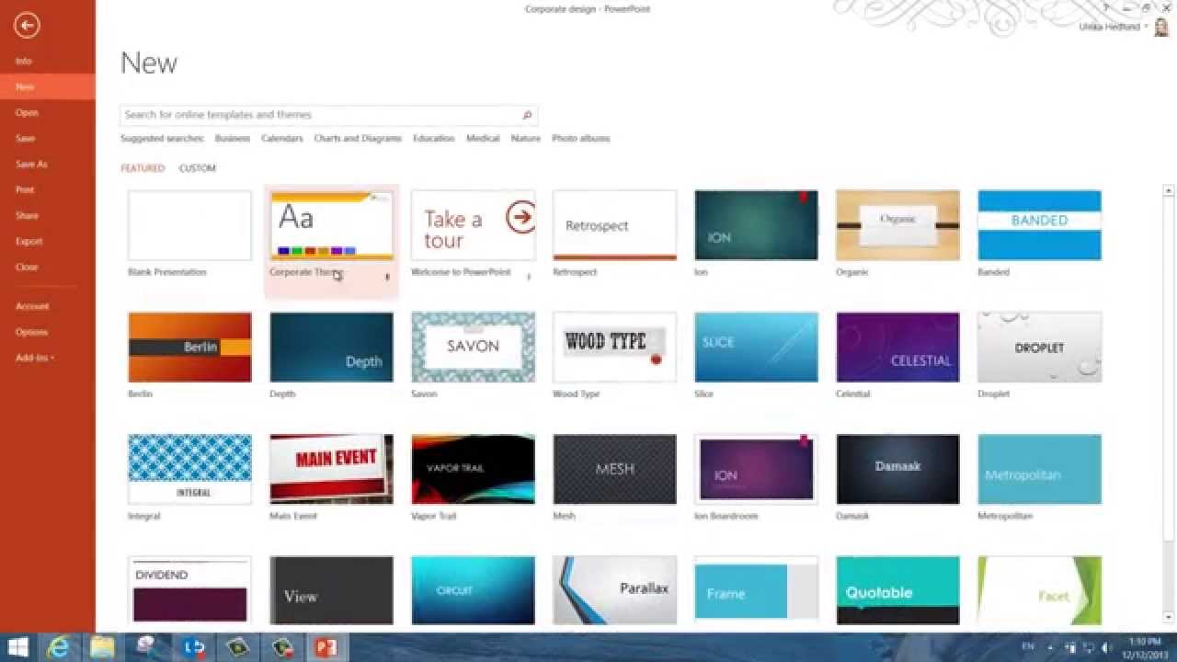1177x662 pixels.
Task: Select New in the Backstage menu
Action: (25, 86)
